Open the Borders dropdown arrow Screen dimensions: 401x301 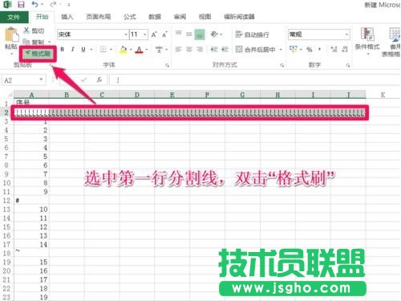(x=111, y=50)
